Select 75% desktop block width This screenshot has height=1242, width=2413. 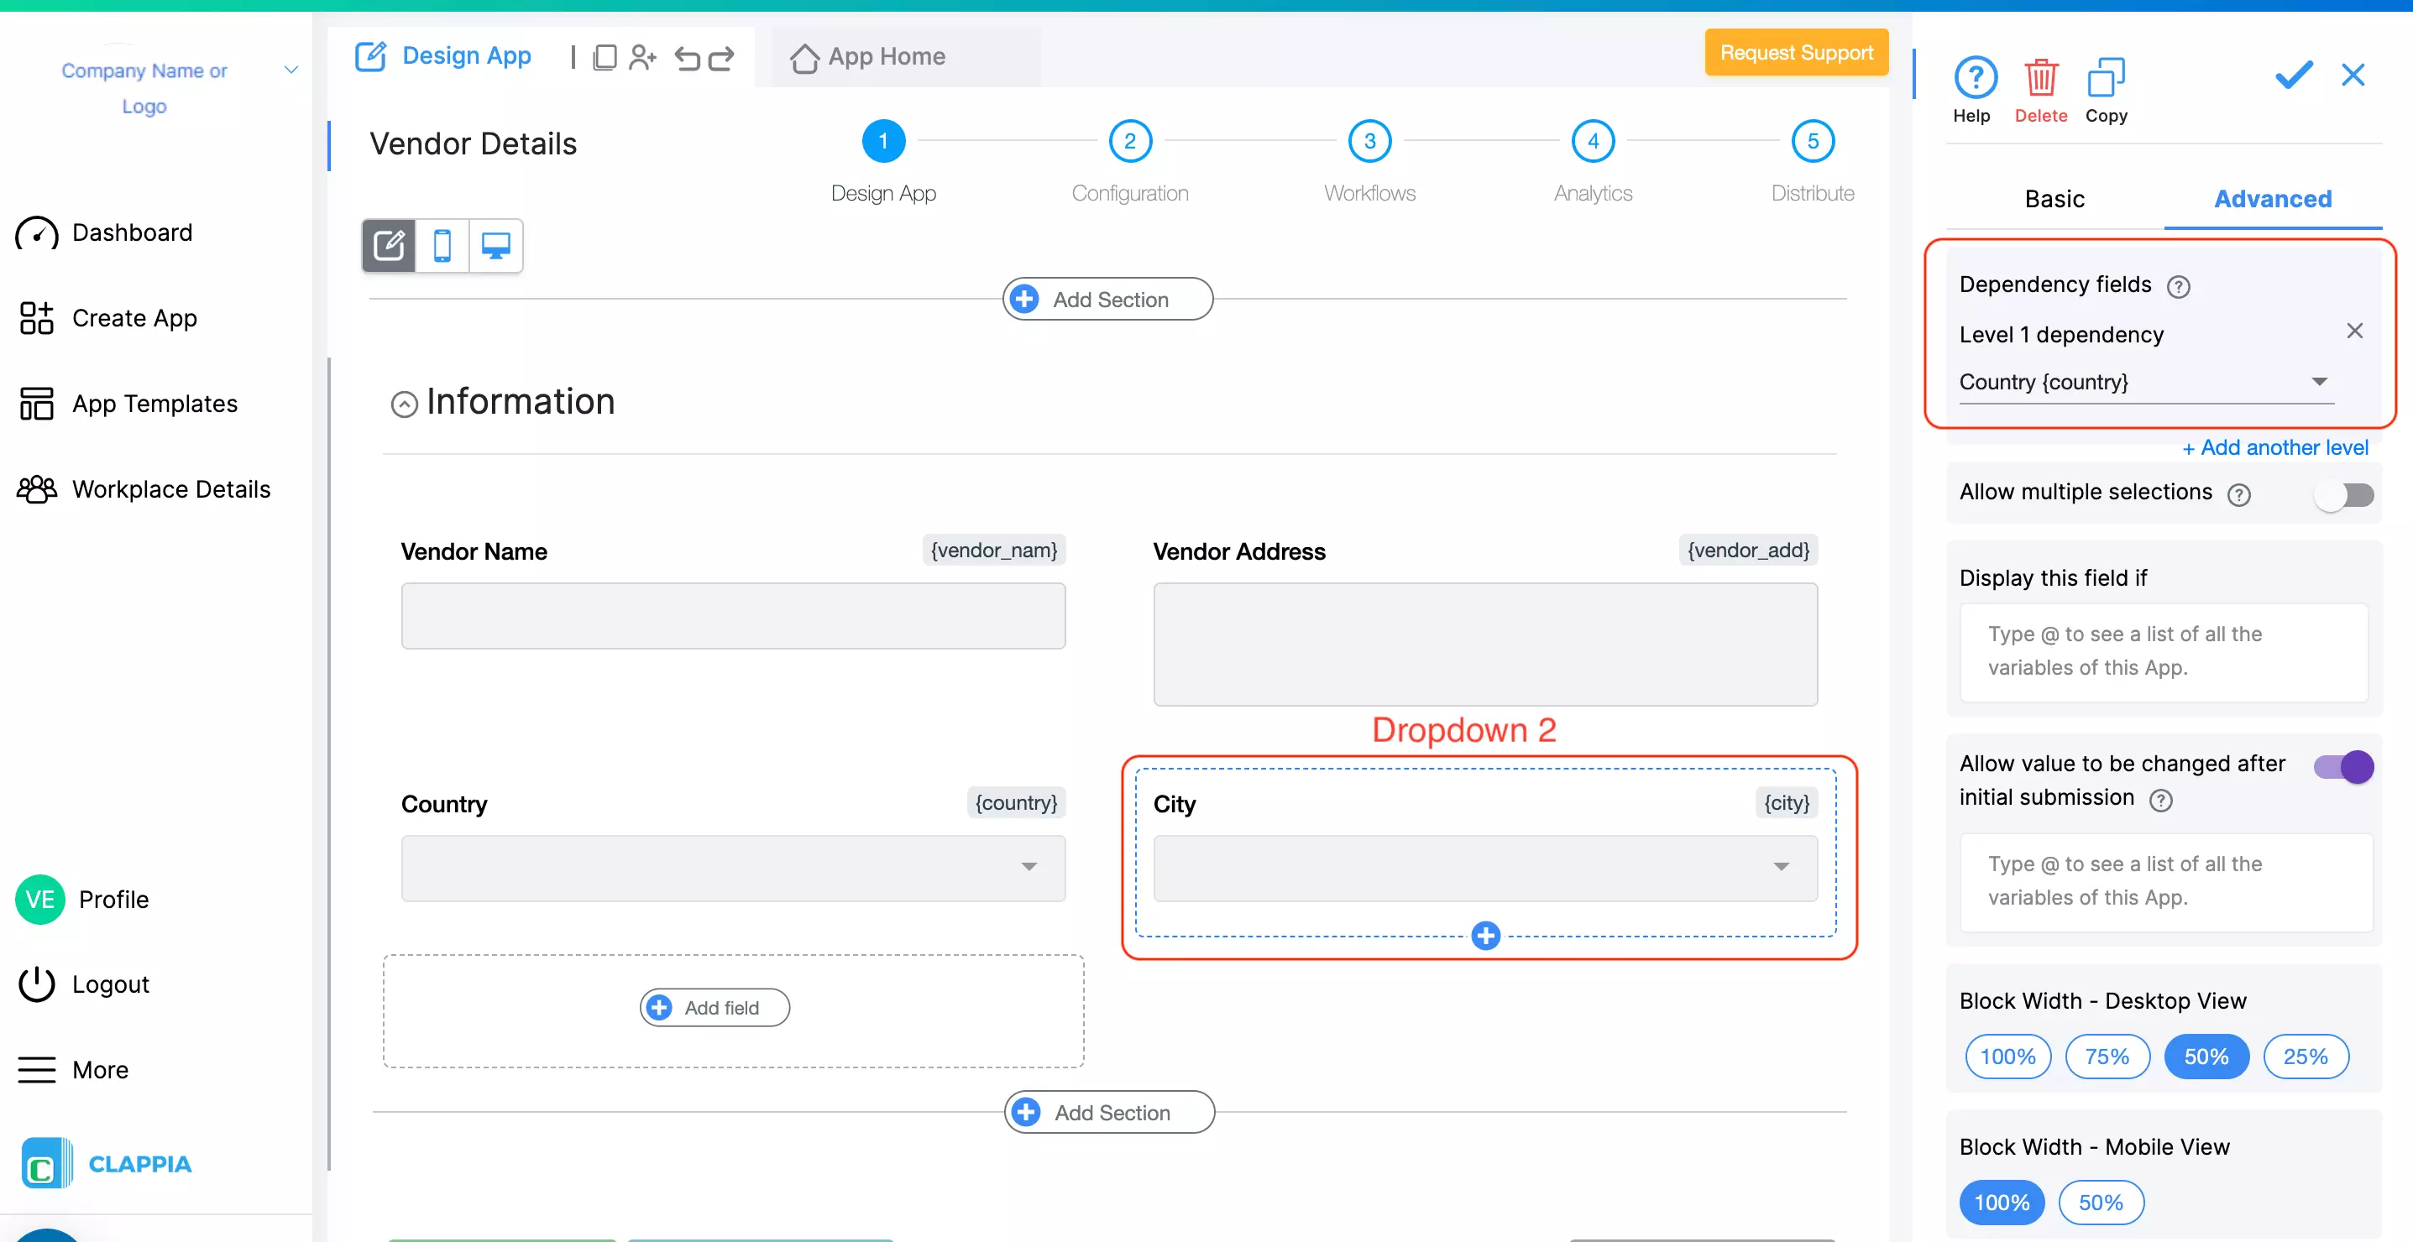click(x=2107, y=1057)
